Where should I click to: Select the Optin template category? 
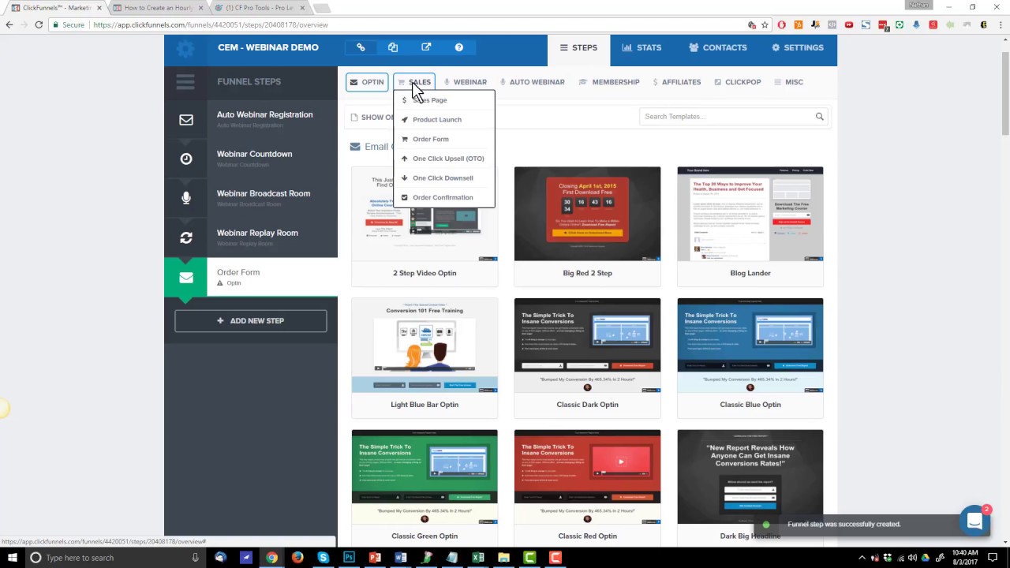[367, 82]
